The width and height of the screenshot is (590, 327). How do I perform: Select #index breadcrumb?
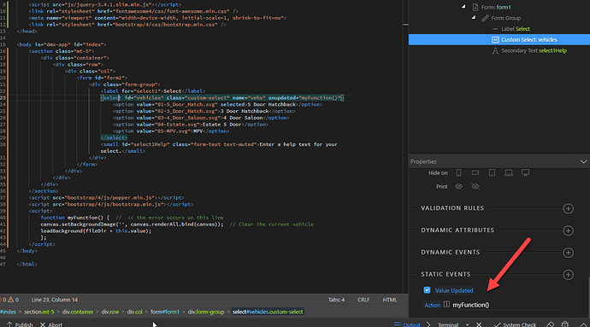9,312
